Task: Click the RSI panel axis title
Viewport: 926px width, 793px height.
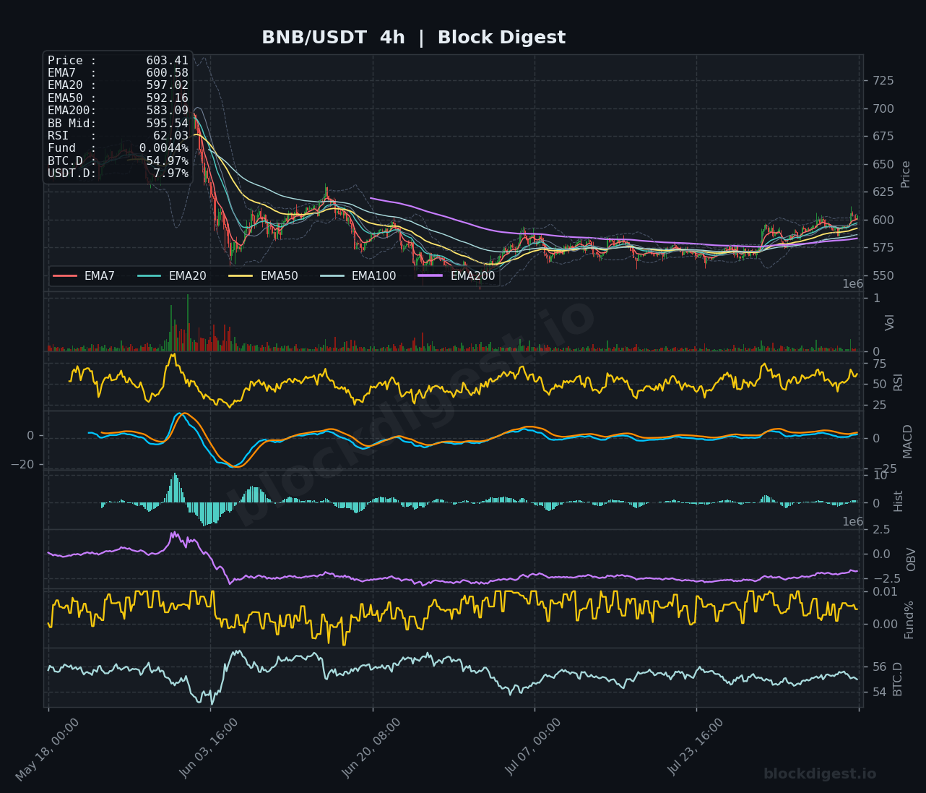Action: coord(899,382)
